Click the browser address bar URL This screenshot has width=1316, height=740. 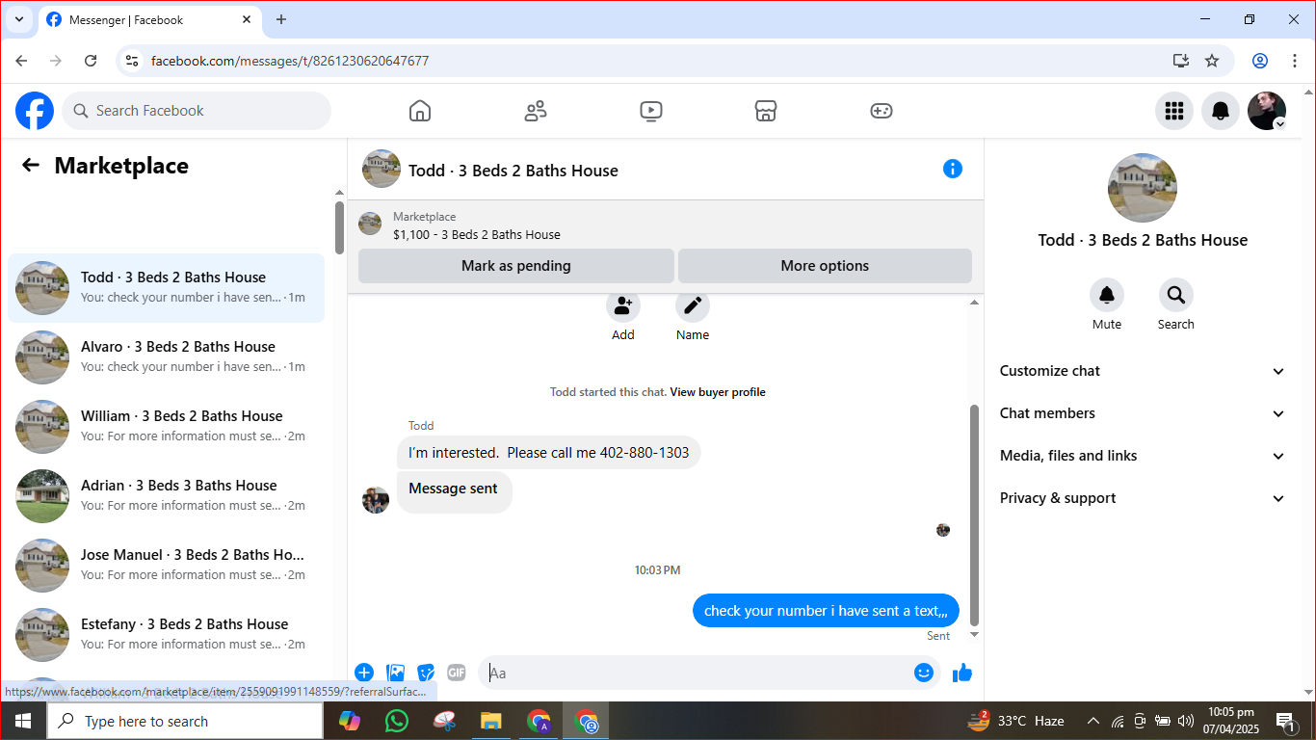click(x=290, y=61)
